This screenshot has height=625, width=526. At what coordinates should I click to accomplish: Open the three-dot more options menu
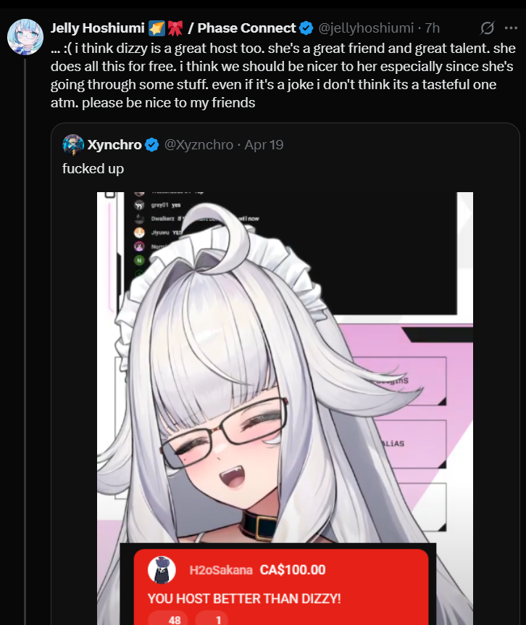pyautogui.click(x=511, y=28)
